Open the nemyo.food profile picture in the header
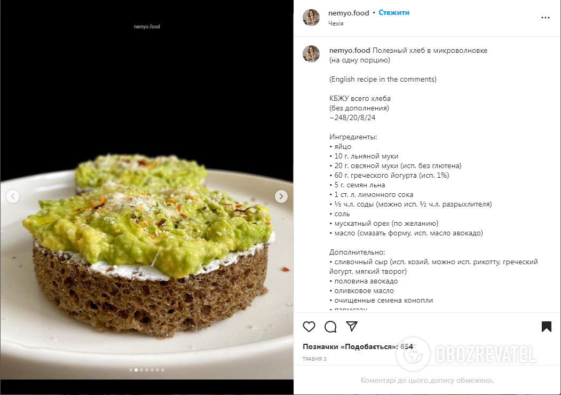561x395 pixels. [x=311, y=18]
